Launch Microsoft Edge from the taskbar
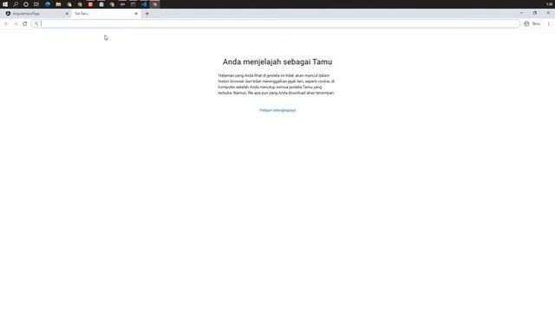555x312 pixels. tap(48, 4)
